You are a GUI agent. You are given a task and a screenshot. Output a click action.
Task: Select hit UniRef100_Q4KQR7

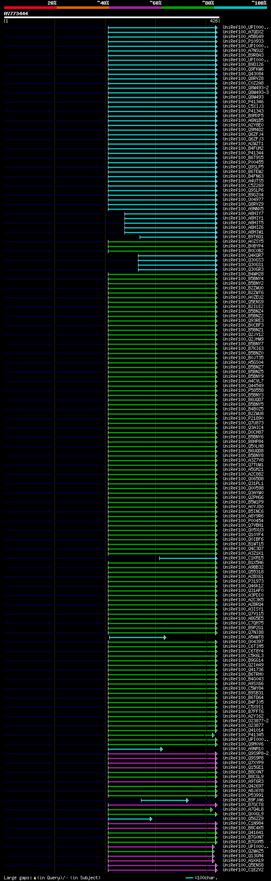point(243,256)
